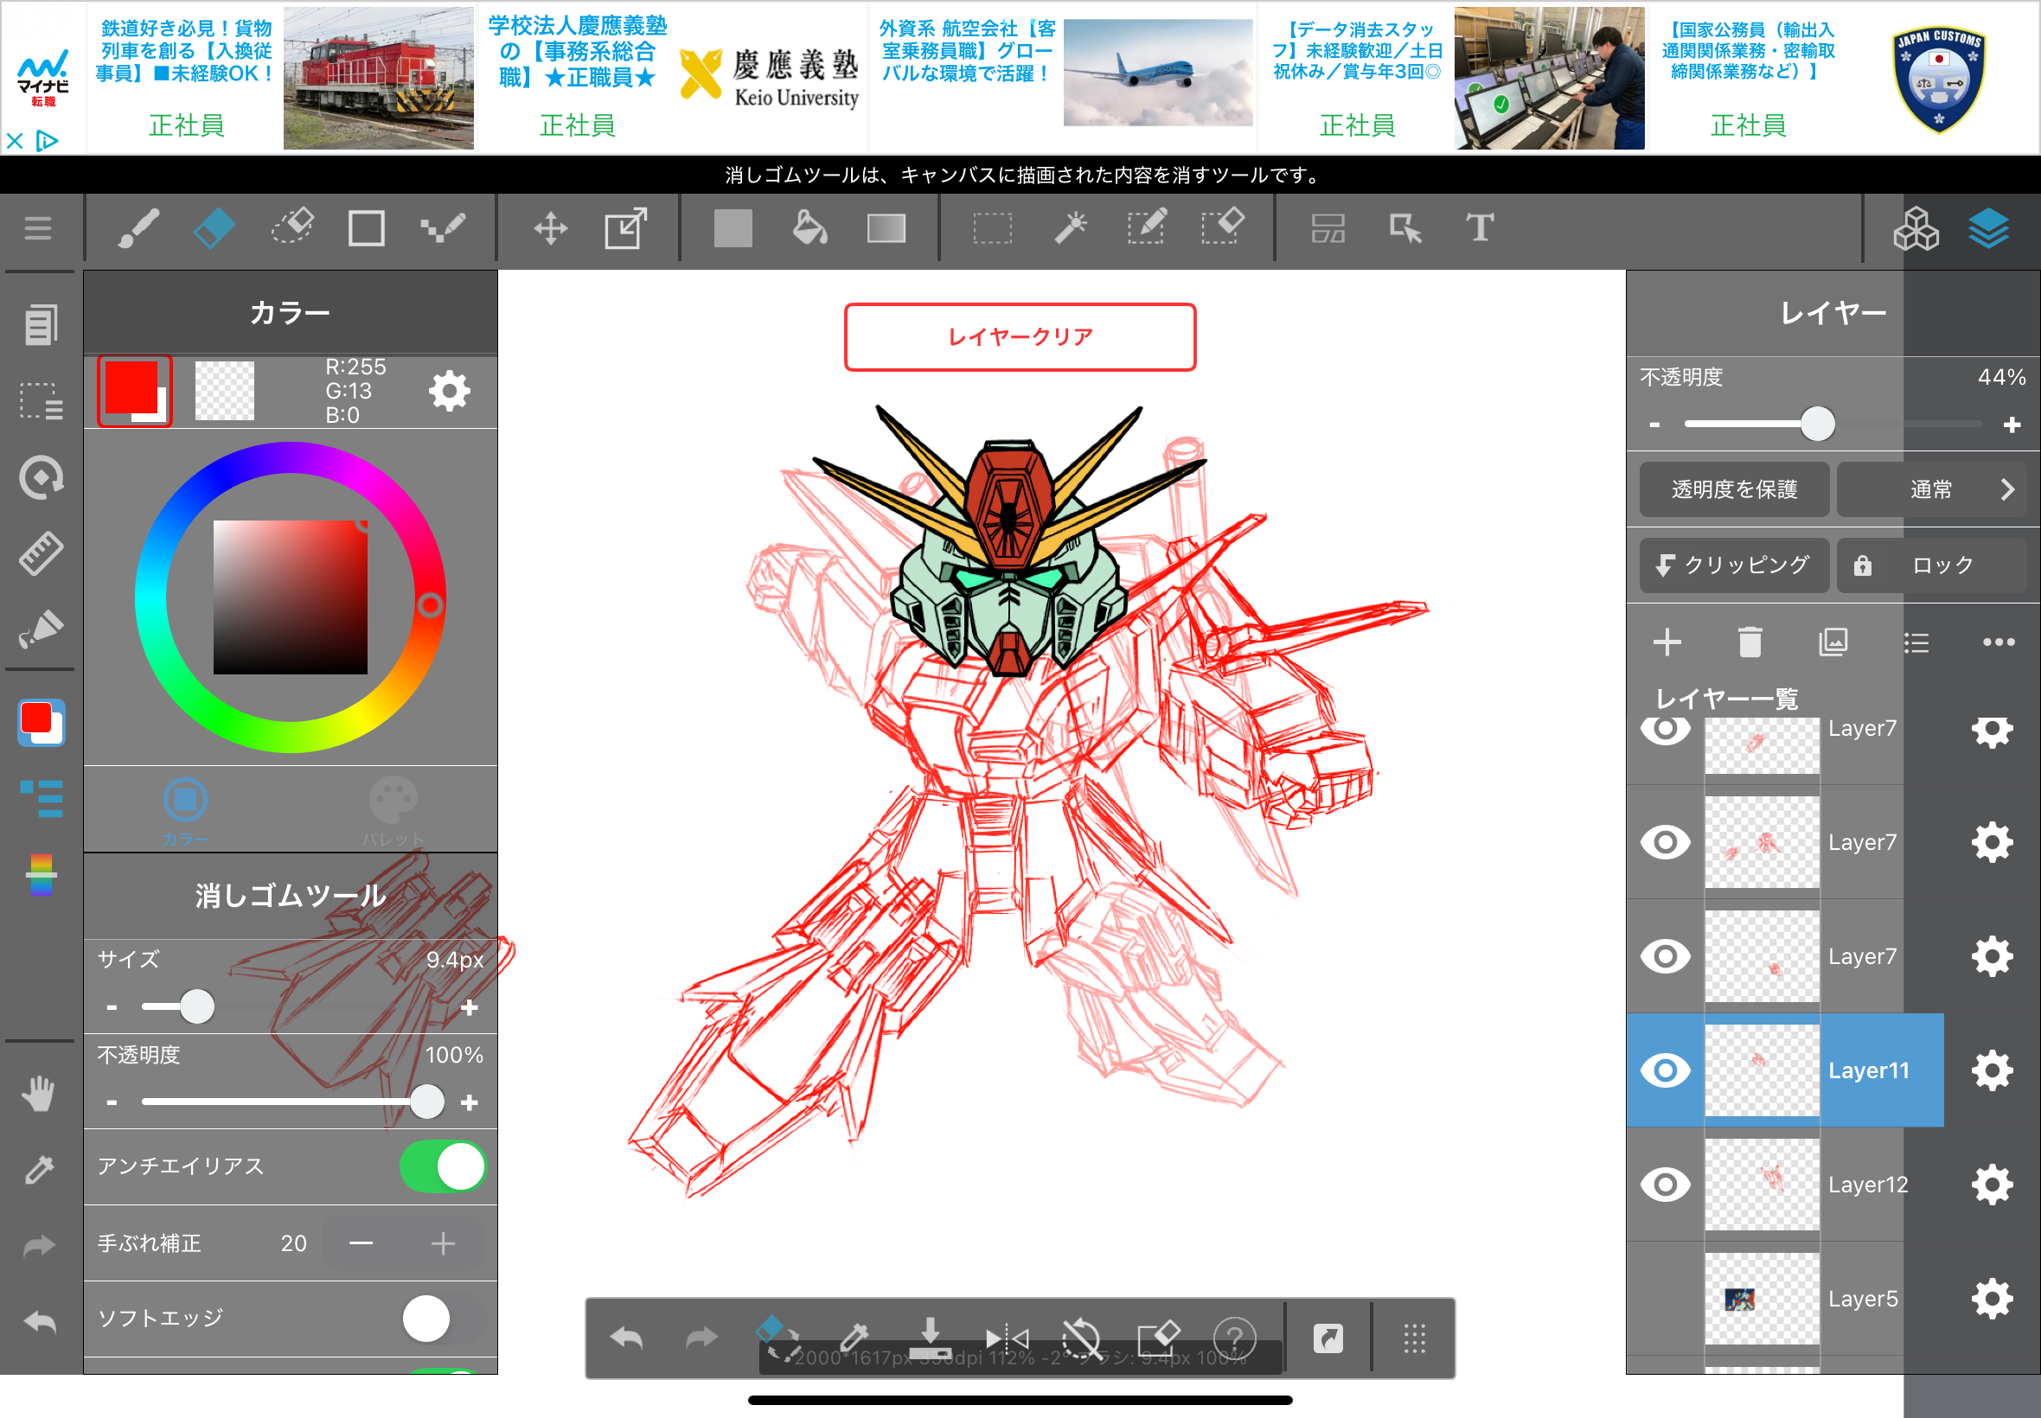
Task: Open the hamburger main menu
Action: (x=37, y=228)
